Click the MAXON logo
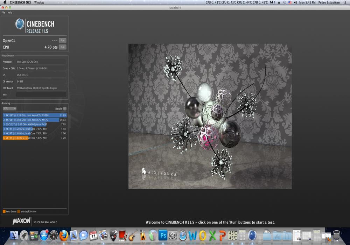The width and height of the screenshot is (350, 245). coord(21,221)
